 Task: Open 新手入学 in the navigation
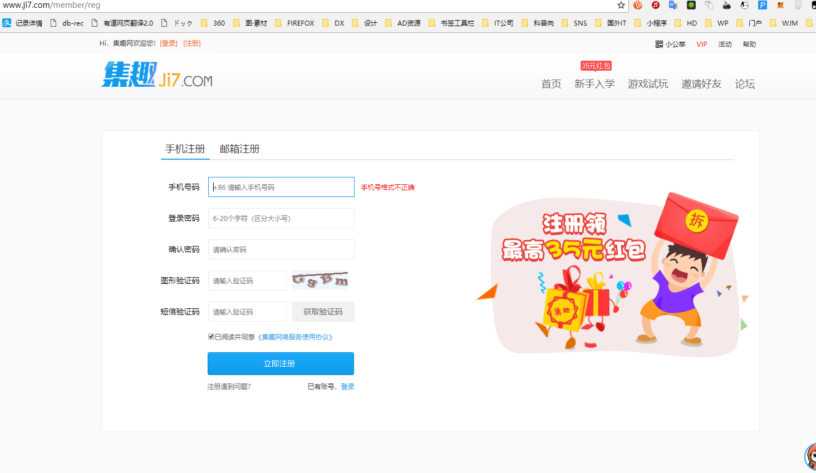pos(594,84)
